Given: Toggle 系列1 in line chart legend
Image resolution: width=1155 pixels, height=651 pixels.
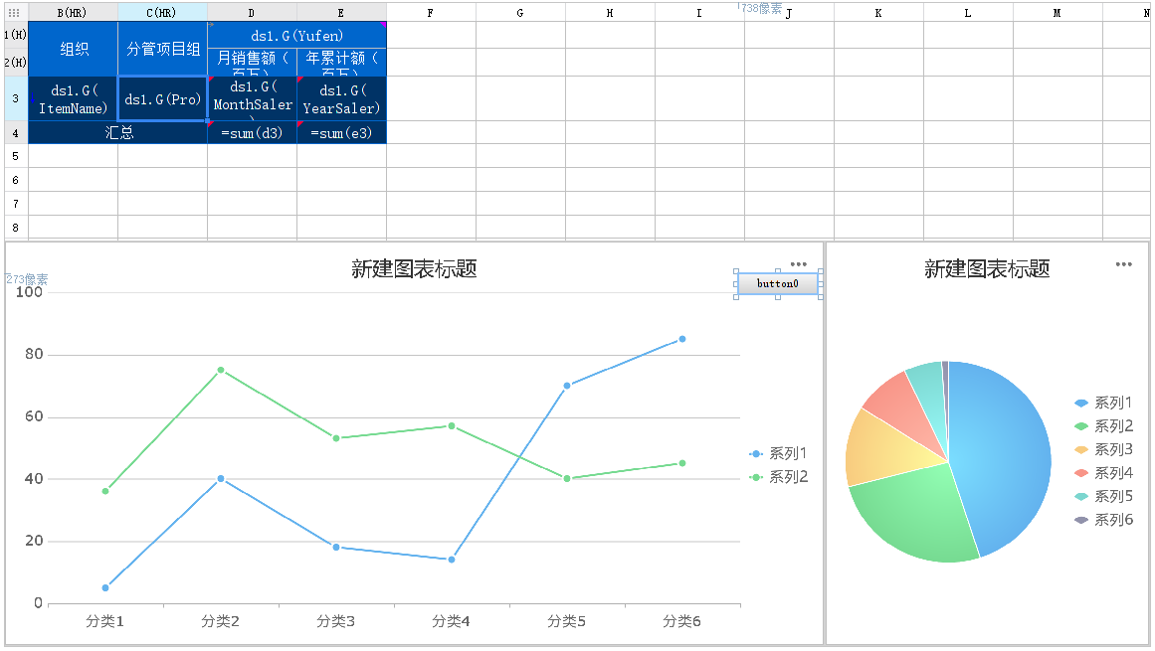Looking at the screenshot, I should 779,453.
